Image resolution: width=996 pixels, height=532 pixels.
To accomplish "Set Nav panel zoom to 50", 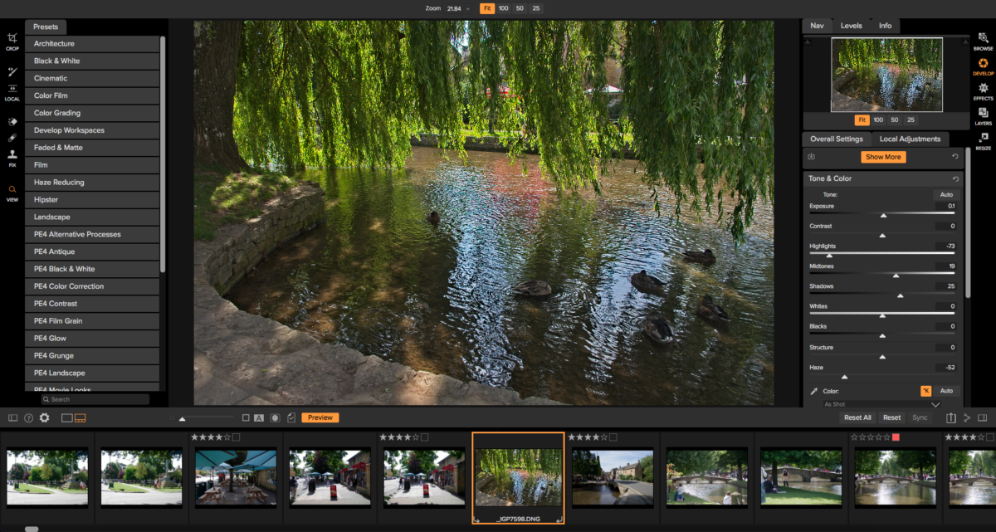I will 895,120.
